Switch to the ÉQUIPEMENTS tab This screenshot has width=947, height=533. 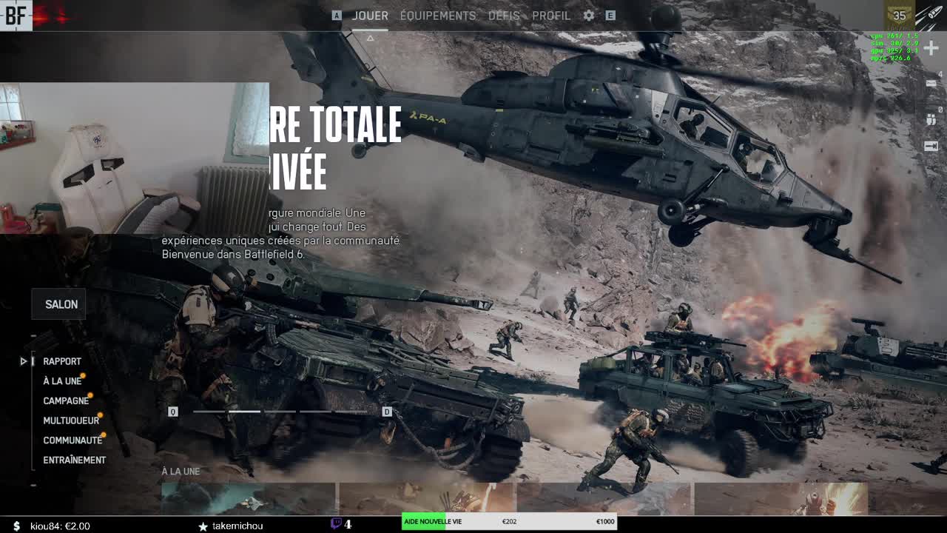(438, 16)
